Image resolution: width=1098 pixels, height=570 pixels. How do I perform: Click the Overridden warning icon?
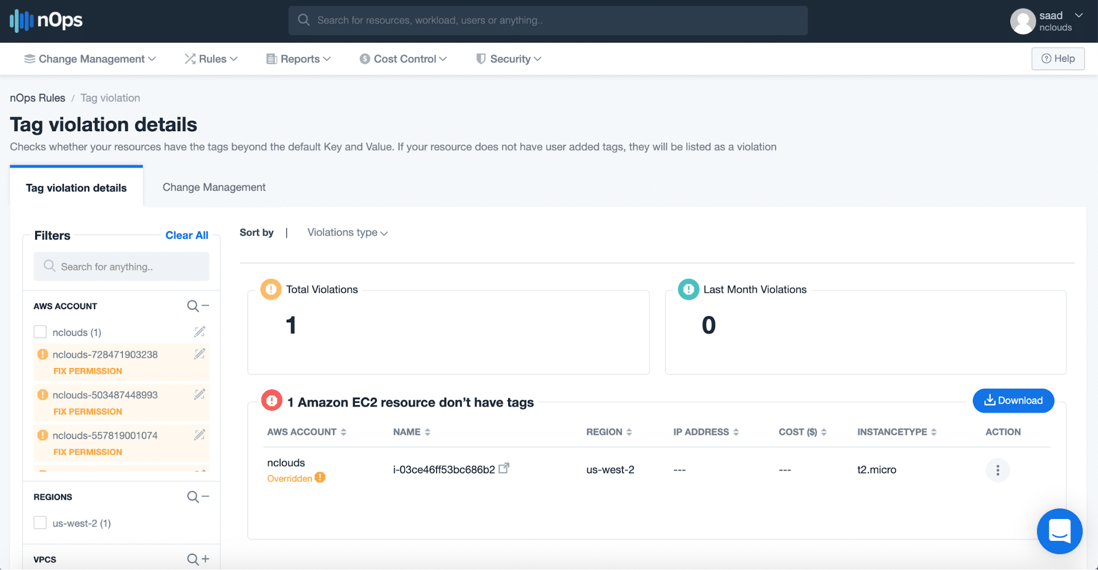[320, 478]
